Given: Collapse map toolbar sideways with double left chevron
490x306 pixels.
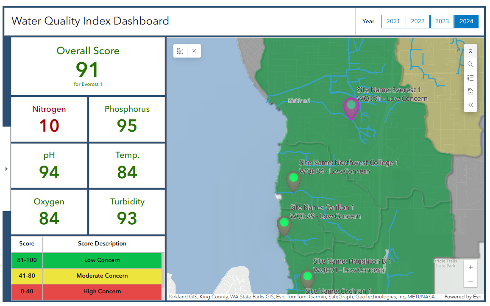Looking at the screenshot, I should pos(470,105).
